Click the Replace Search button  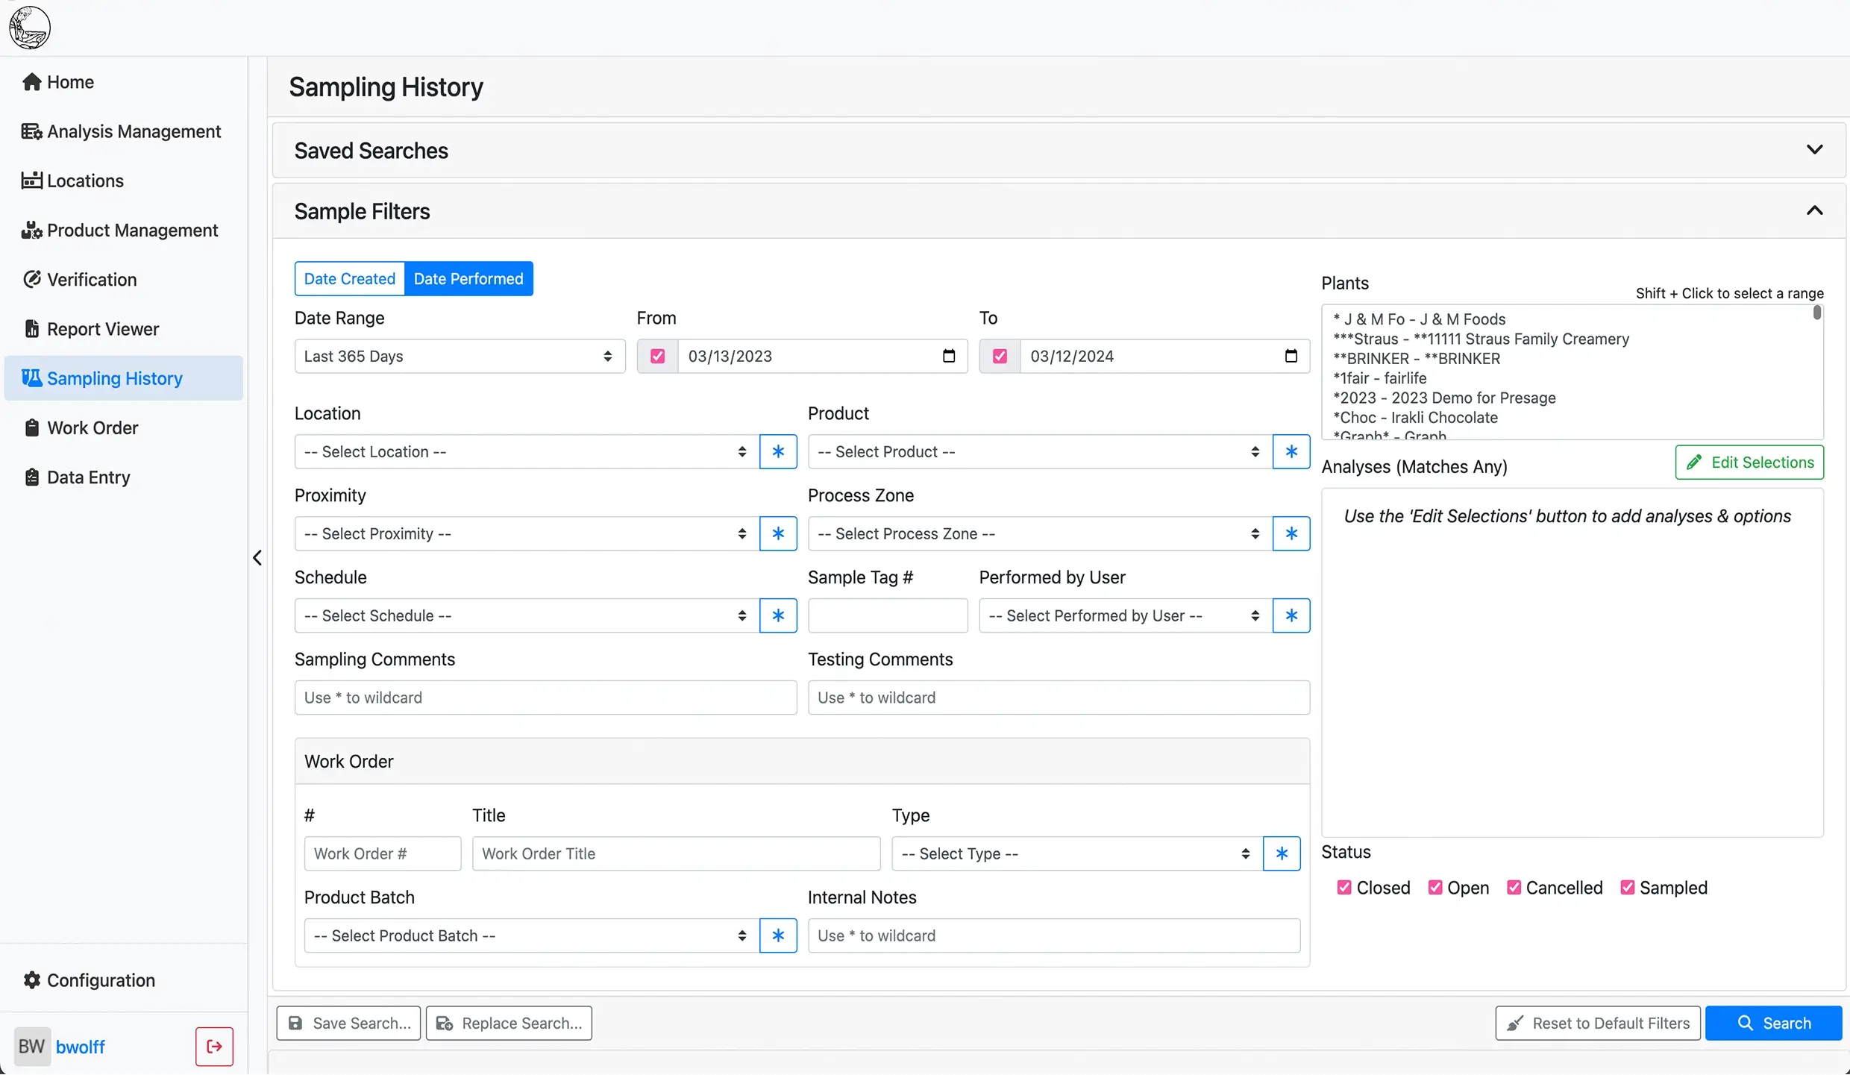pos(509,1023)
